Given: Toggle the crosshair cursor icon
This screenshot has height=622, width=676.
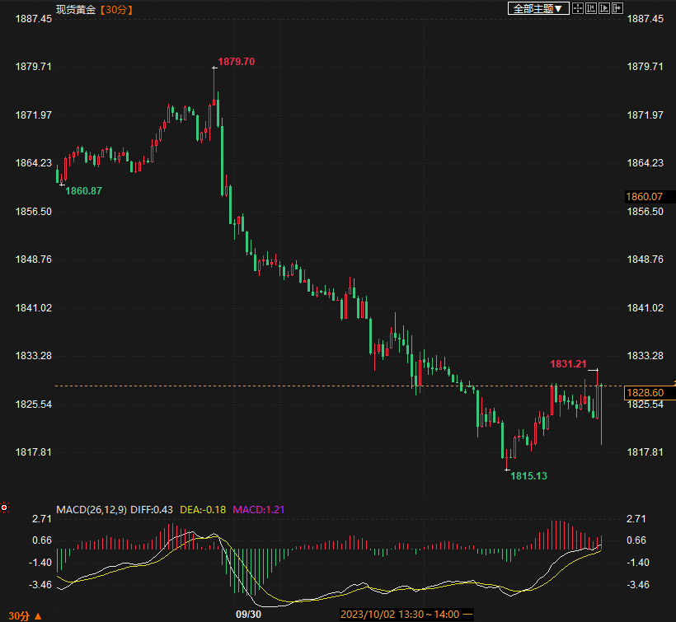Looking at the screenshot, I should pos(578,8).
